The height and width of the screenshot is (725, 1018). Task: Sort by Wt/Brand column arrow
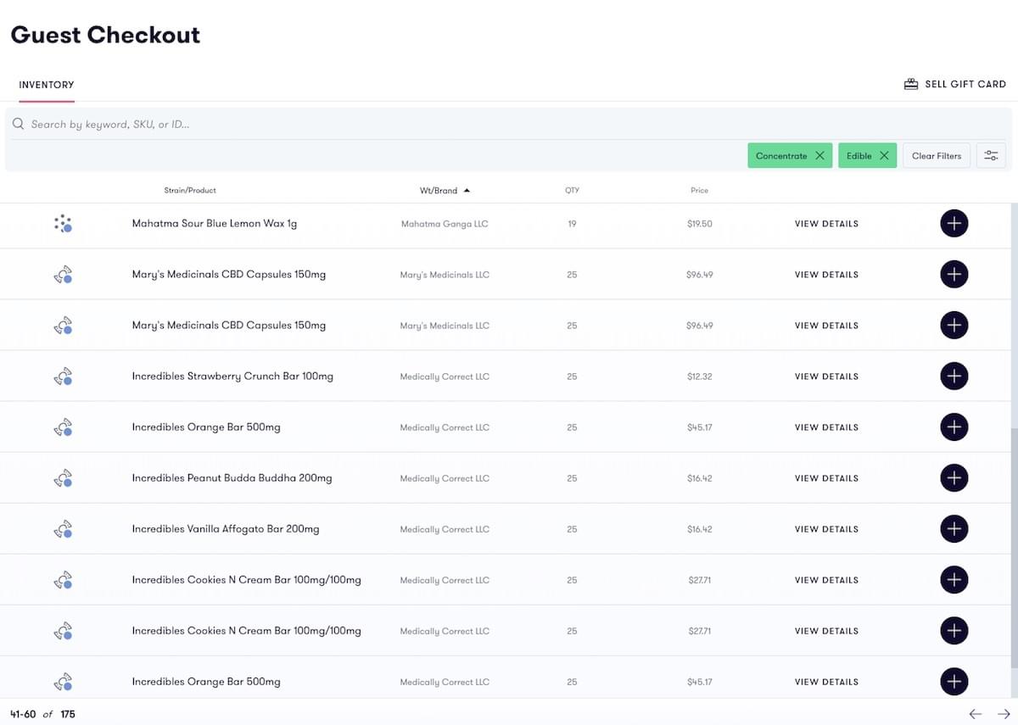[467, 191]
